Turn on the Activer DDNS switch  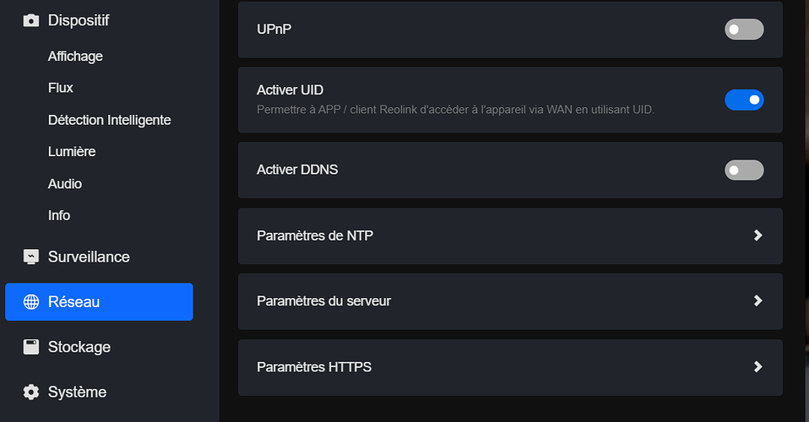[x=744, y=170]
